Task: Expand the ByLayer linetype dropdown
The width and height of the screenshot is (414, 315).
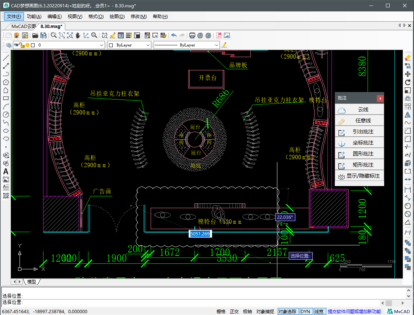Action: click(217, 45)
